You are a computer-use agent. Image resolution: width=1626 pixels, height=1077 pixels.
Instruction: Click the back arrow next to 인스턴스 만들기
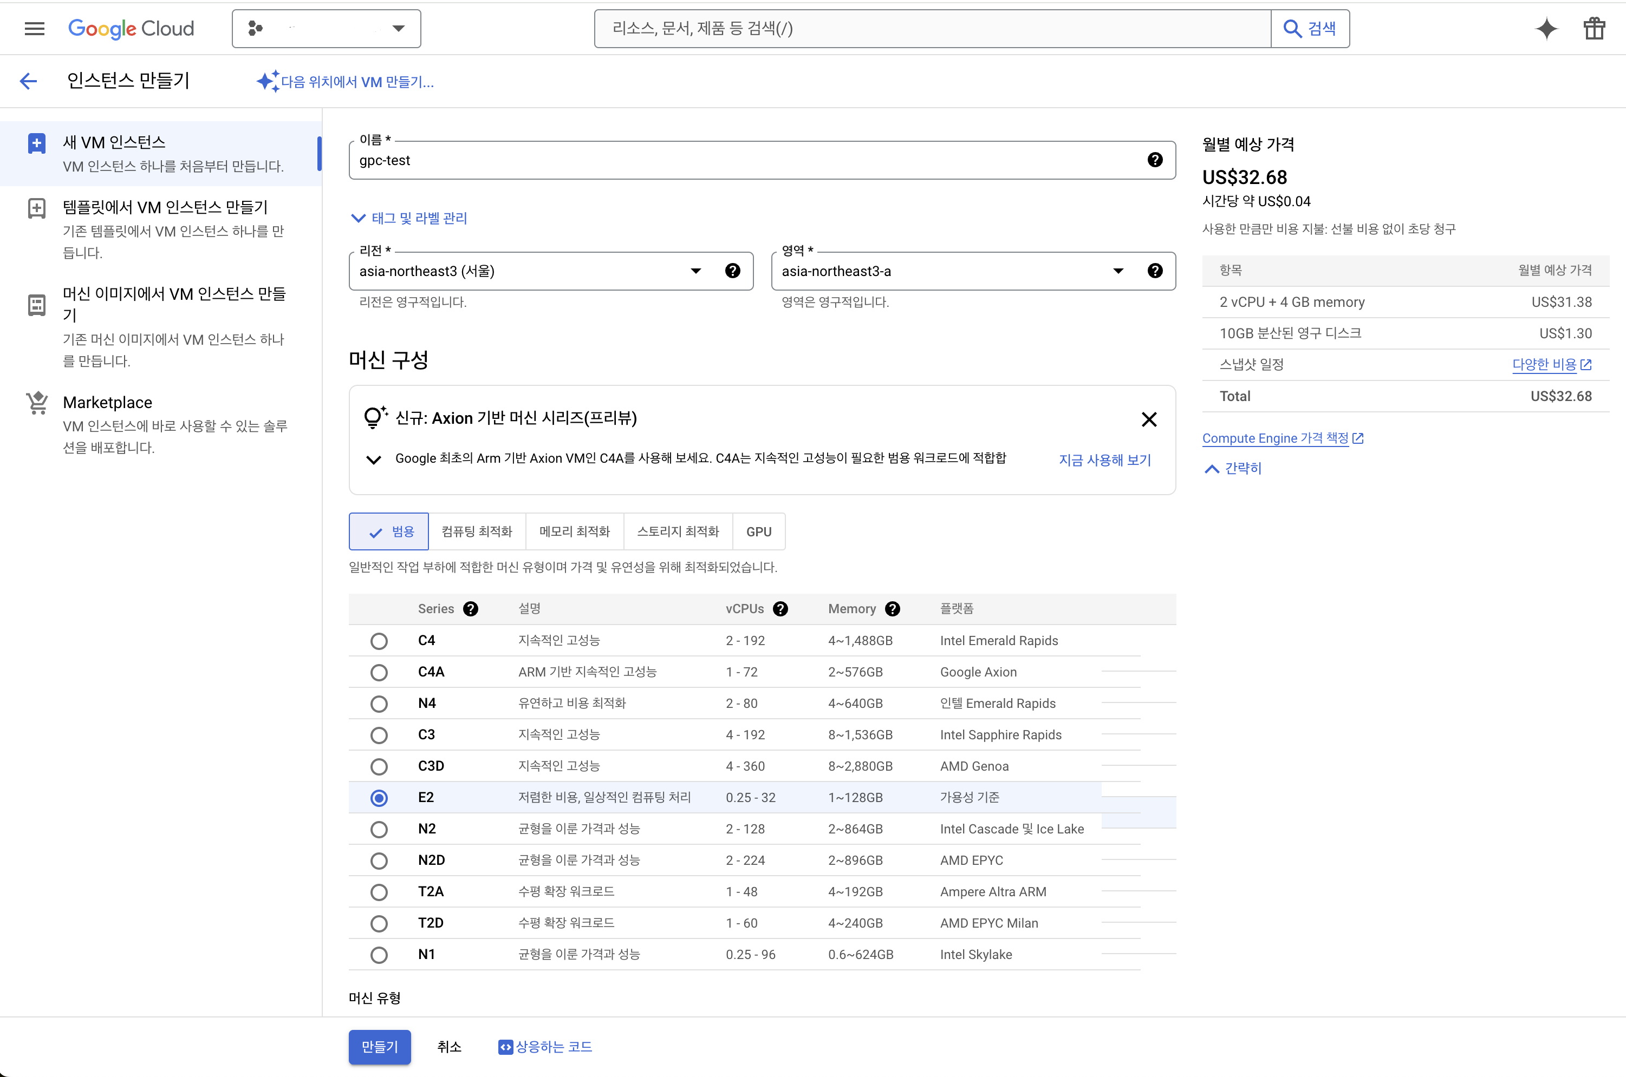(x=28, y=81)
